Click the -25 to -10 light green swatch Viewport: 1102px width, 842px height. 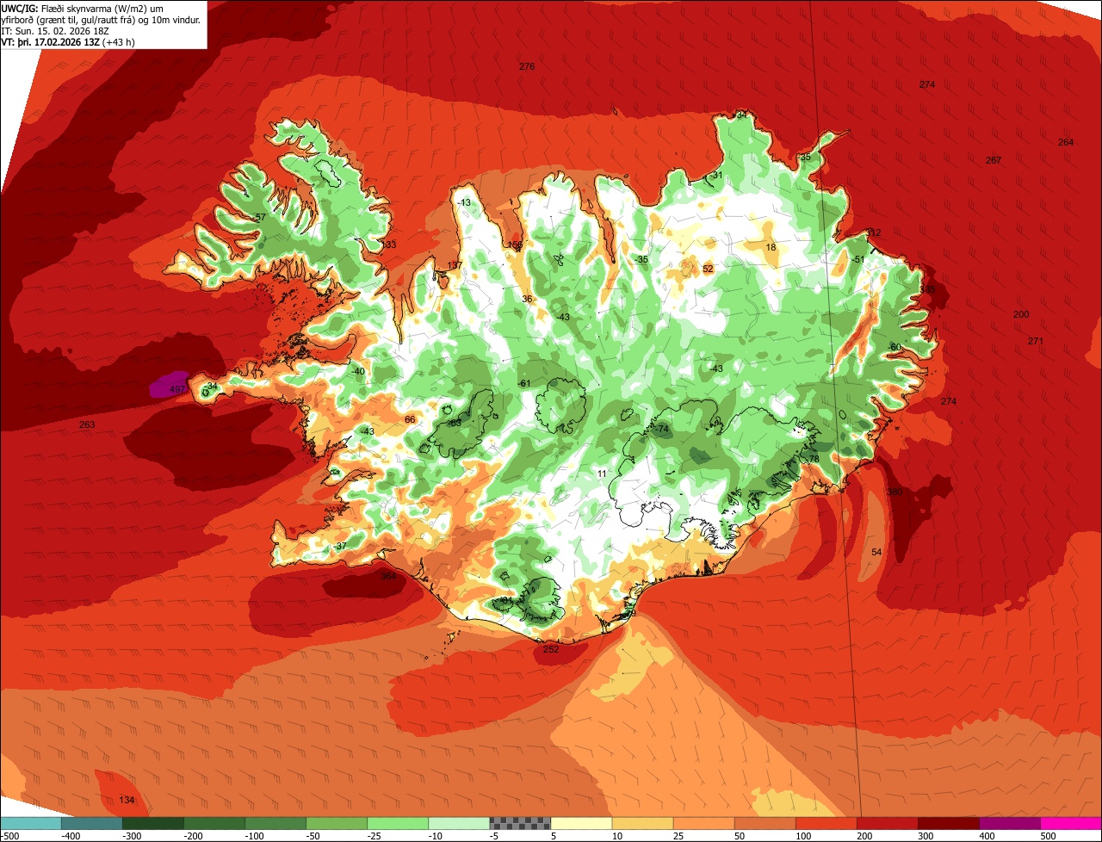pos(398,823)
